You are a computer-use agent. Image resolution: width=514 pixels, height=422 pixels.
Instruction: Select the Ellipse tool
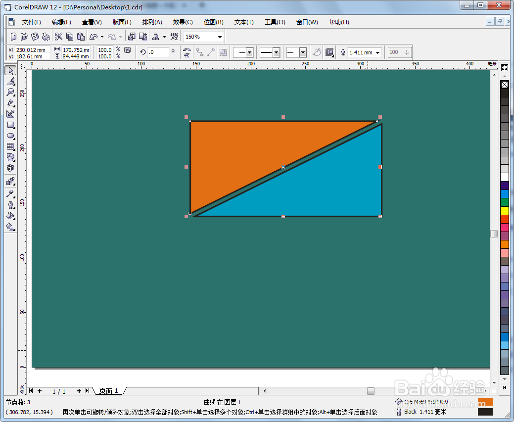click(10, 136)
